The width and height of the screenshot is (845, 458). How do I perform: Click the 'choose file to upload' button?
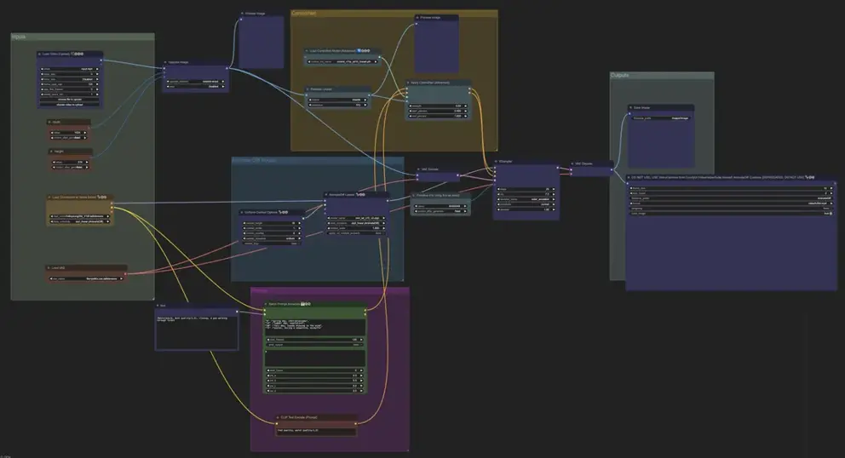(71, 100)
